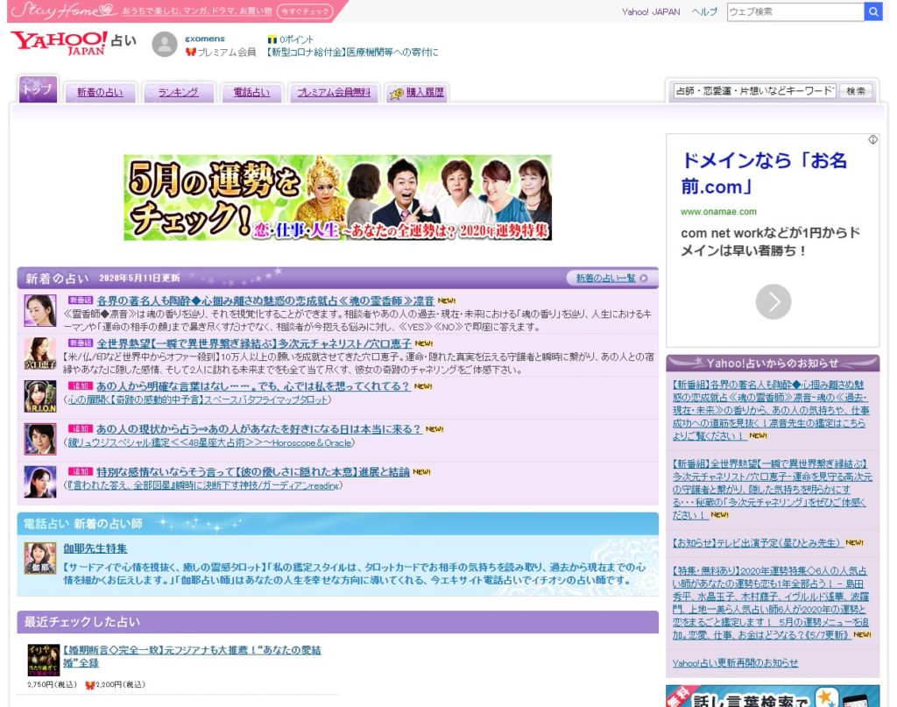
Task: Open the ドメインなら「お名前.com」 ad headline
Action: [x=764, y=173]
